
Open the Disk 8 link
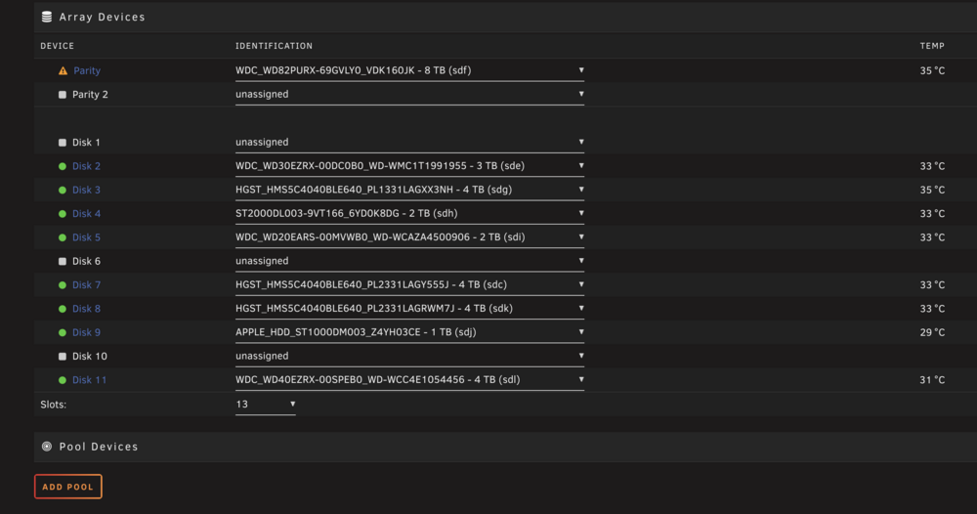(x=86, y=309)
